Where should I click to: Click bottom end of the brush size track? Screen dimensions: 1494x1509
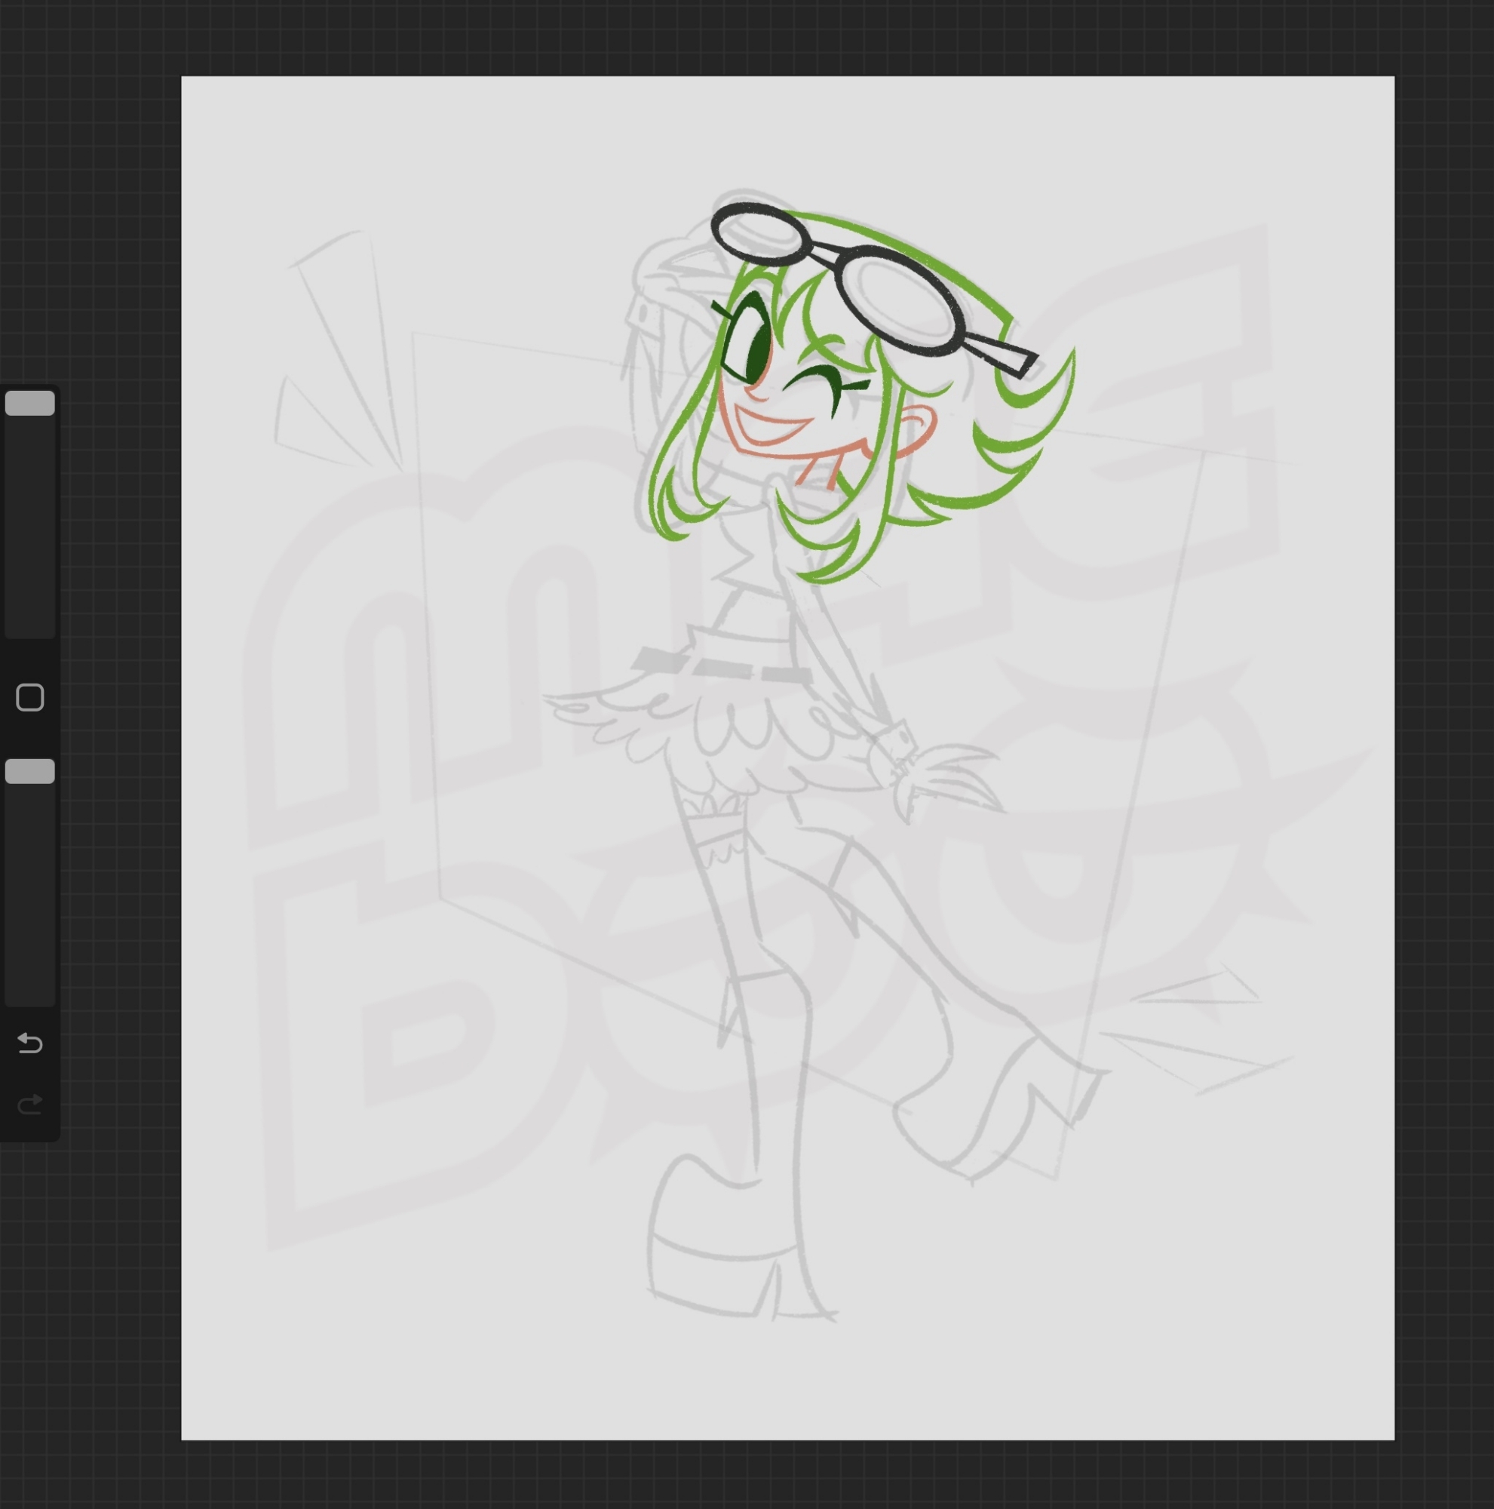(29, 628)
